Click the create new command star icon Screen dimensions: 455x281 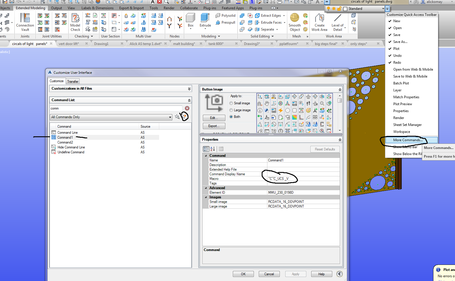pos(184,116)
